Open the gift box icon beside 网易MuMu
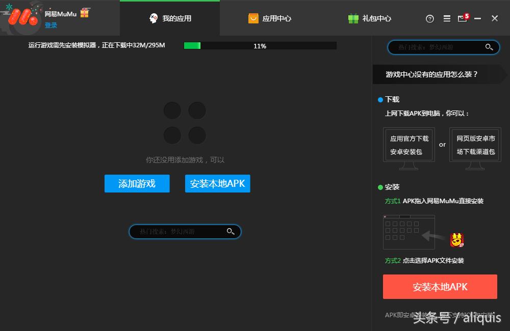 tap(84, 13)
